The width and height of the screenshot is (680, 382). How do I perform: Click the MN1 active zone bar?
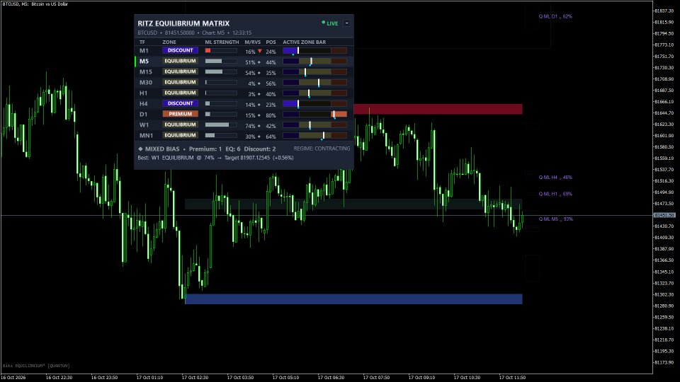click(314, 136)
